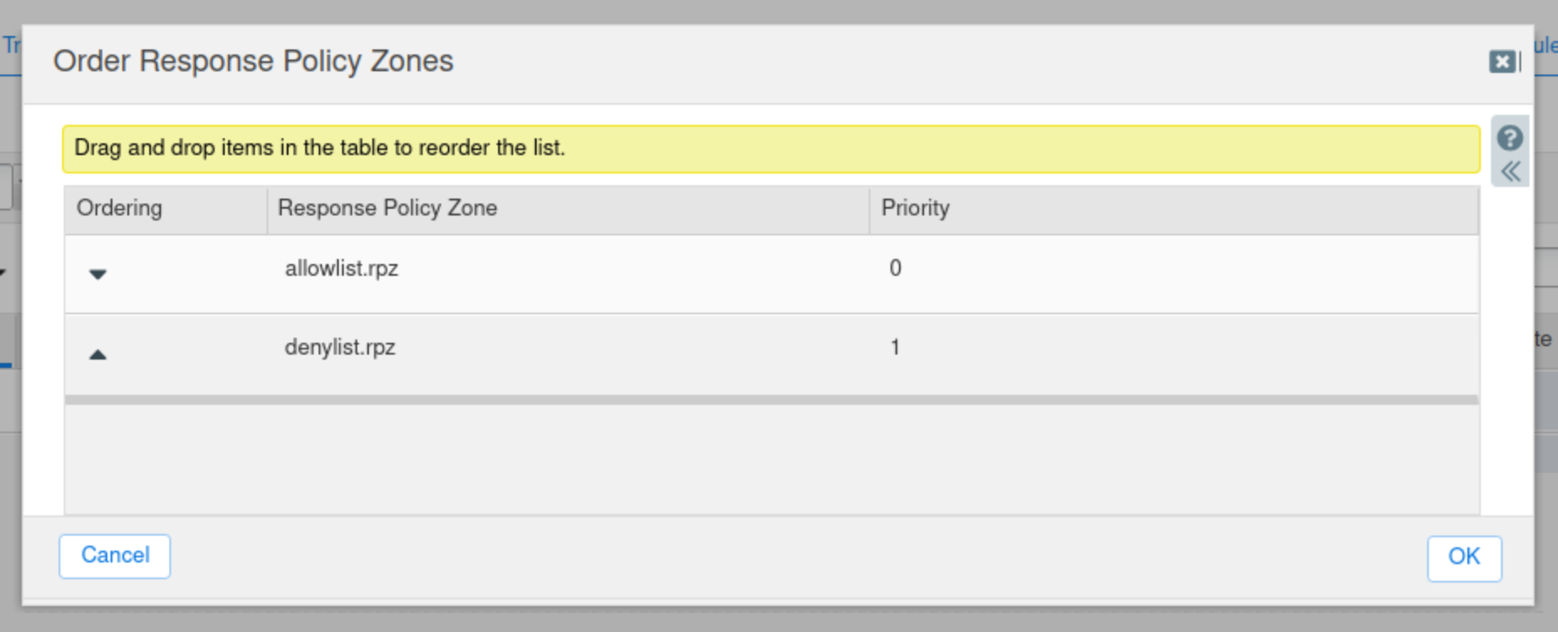Image resolution: width=1558 pixels, height=632 pixels.
Task: Select the denylist.rpz zone name
Action: coord(340,348)
